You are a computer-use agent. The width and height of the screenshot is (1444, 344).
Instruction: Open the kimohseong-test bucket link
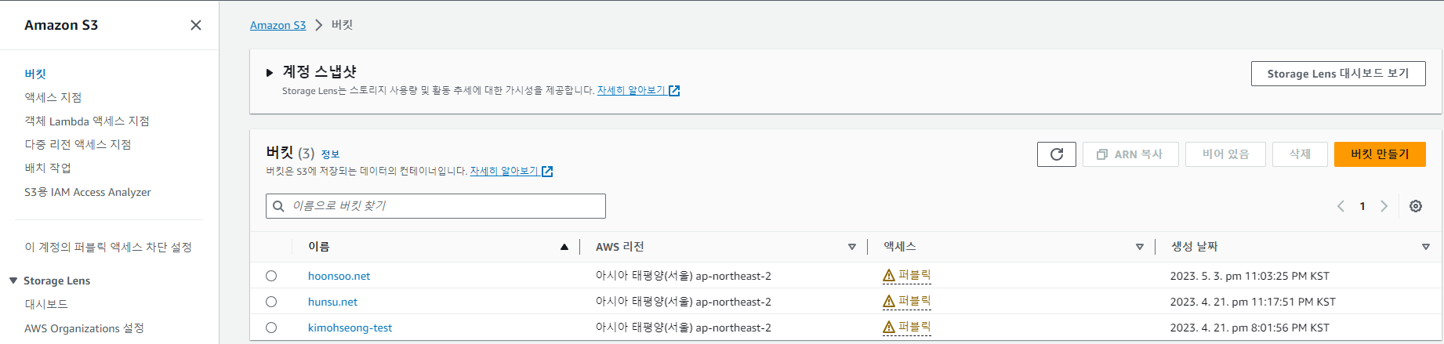[x=350, y=328]
